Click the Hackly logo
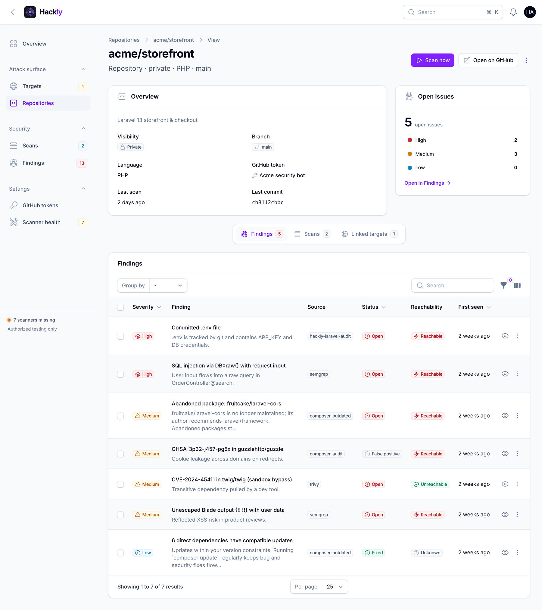 click(43, 12)
